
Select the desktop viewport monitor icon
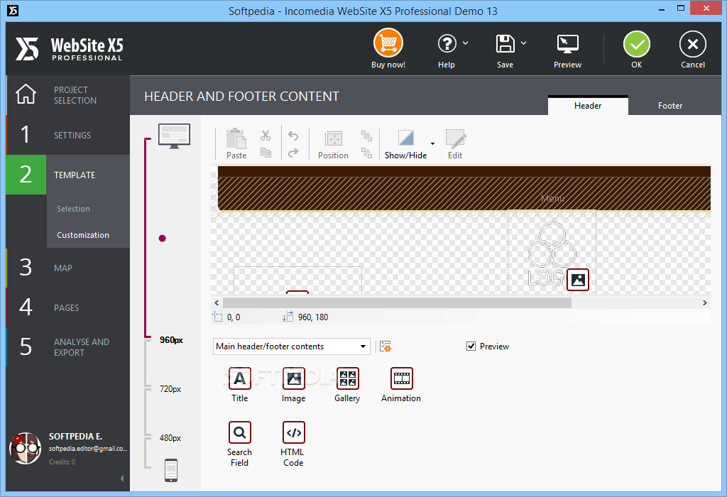click(175, 136)
